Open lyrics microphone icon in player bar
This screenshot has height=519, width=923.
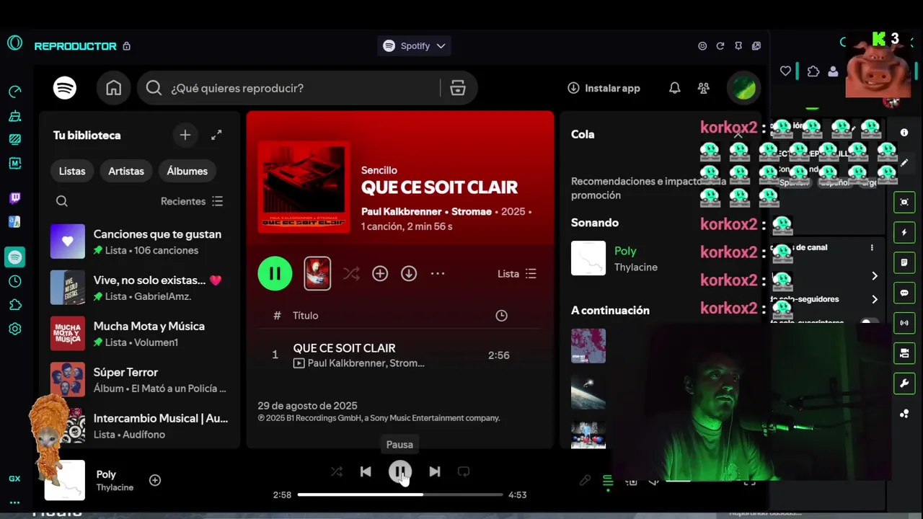pos(585,480)
